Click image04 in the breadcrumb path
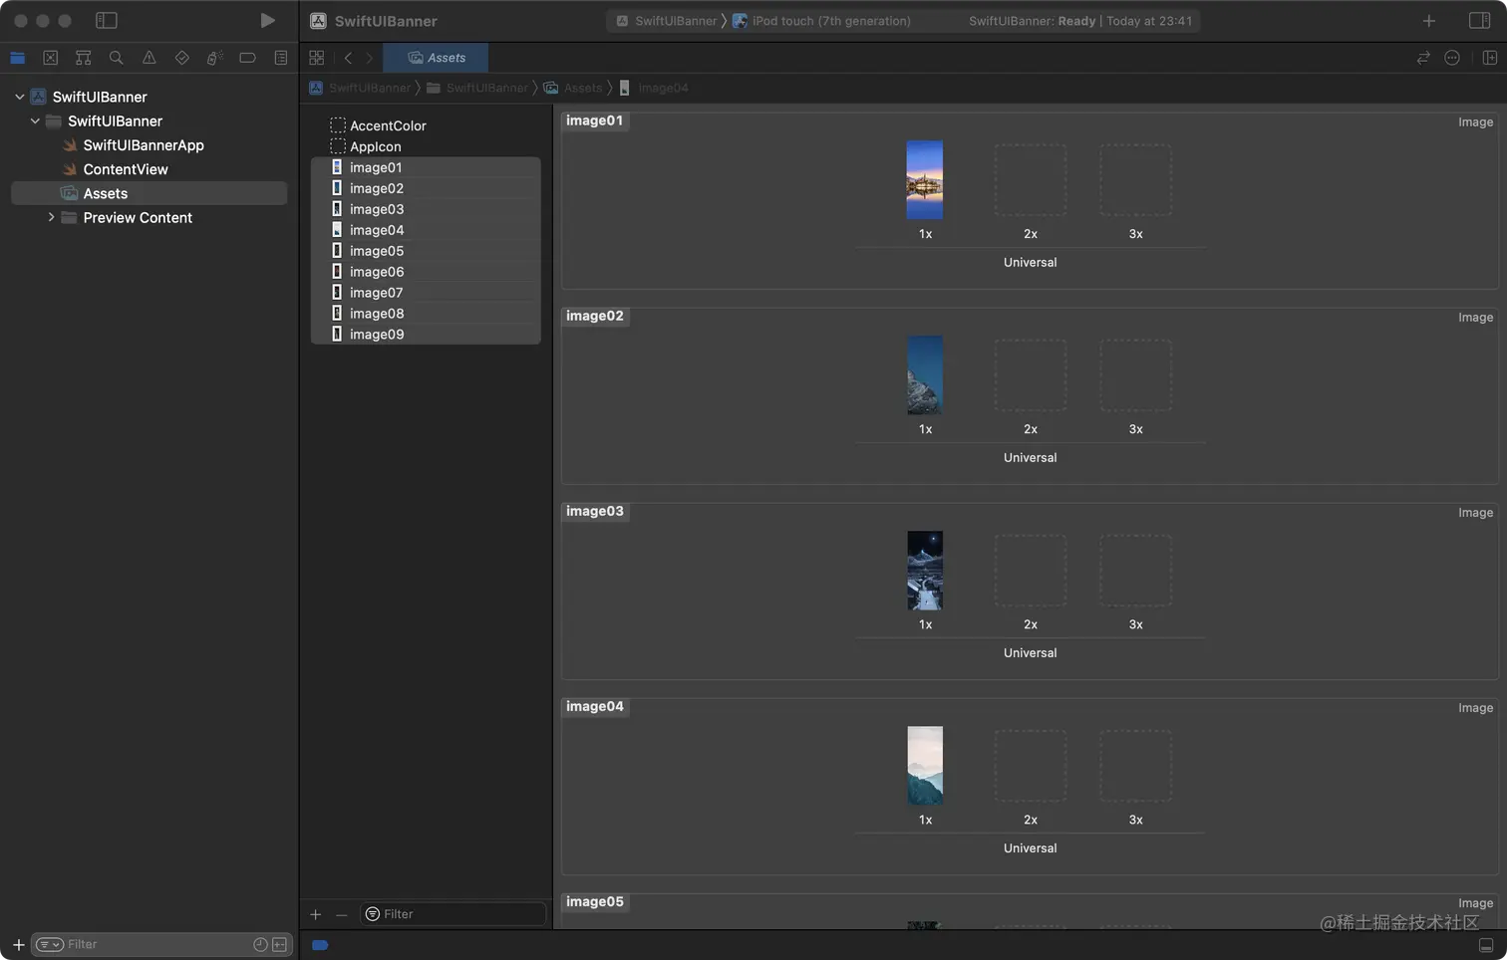The image size is (1507, 960). point(654,88)
